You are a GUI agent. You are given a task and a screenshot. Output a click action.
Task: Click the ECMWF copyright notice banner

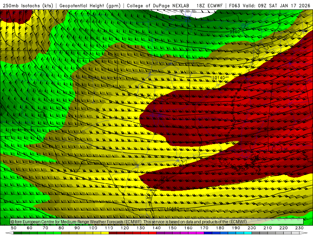click(157, 222)
